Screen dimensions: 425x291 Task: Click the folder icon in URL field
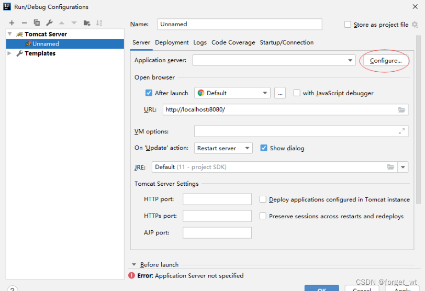click(x=401, y=110)
